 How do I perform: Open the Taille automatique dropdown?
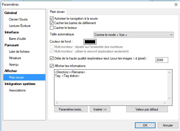134,35
